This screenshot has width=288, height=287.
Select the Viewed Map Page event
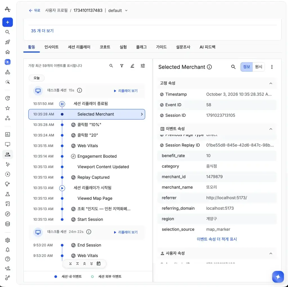coord(87,198)
